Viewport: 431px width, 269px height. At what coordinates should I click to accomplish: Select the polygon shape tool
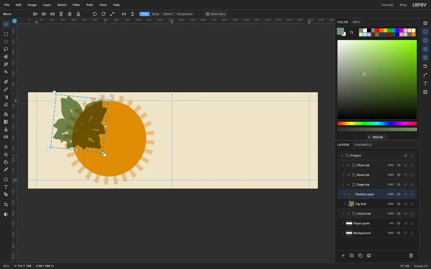tap(6, 179)
